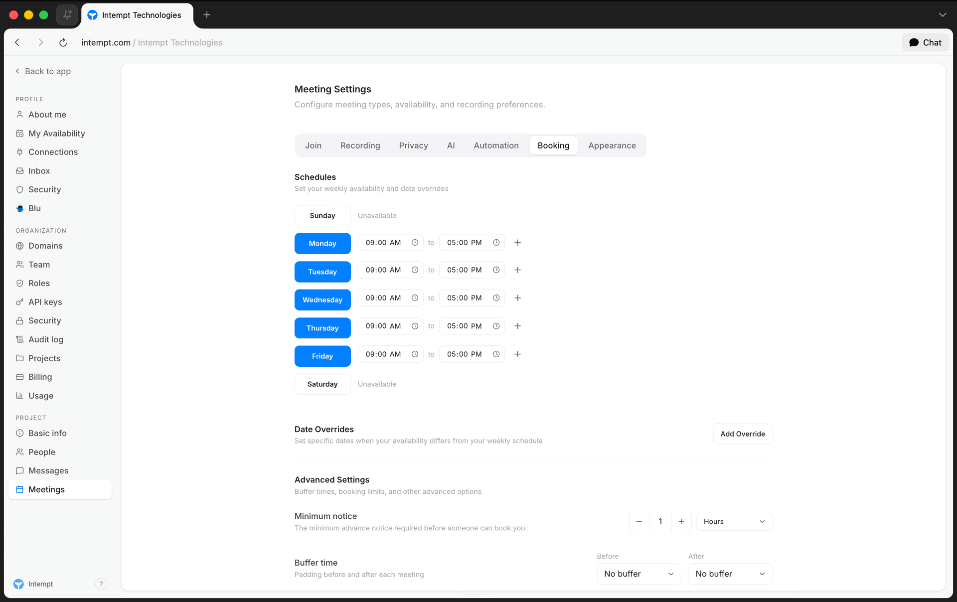Open About me profile page
This screenshot has width=957, height=602.
(60, 115)
